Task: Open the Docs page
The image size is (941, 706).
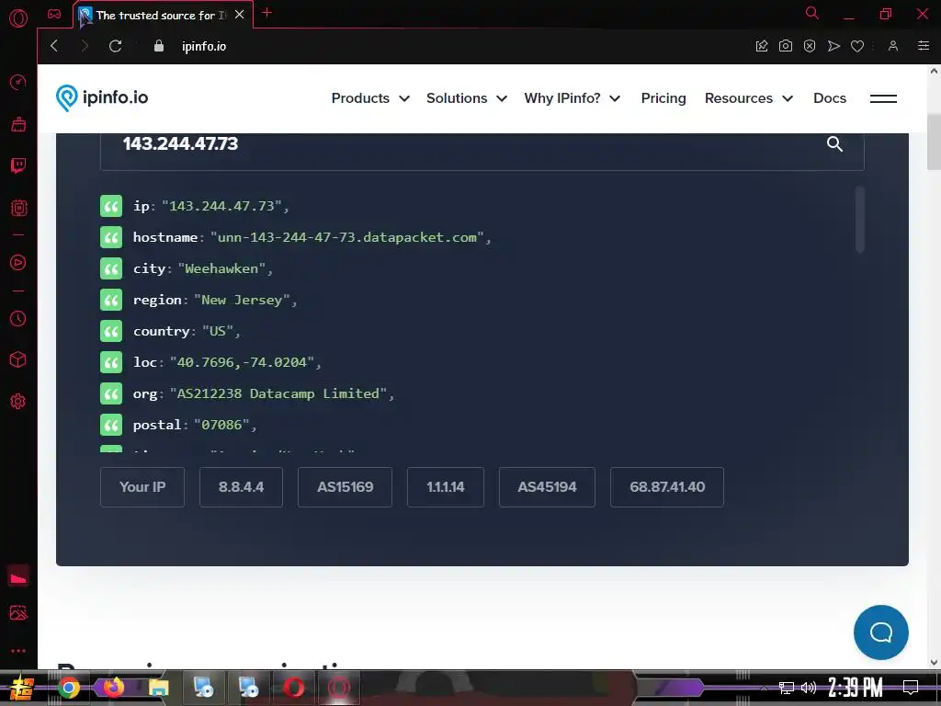Action: (830, 97)
